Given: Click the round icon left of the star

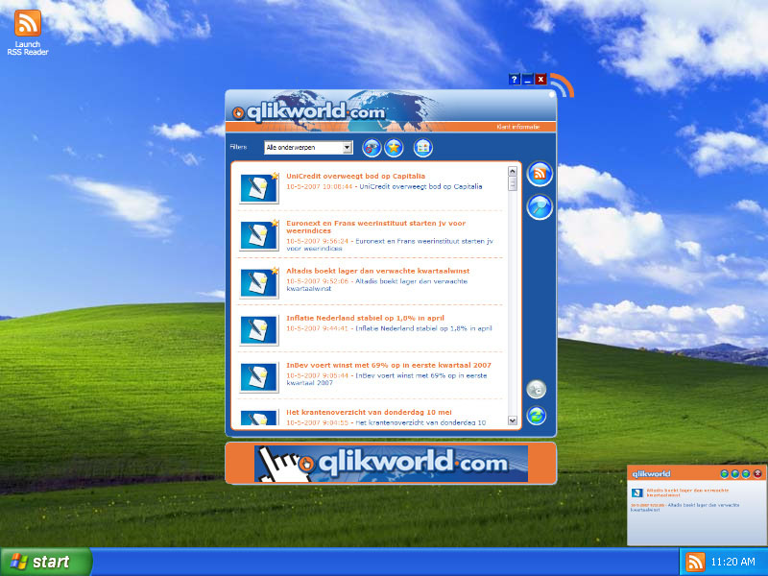Looking at the screenshot, I should (x=372, y=148).
